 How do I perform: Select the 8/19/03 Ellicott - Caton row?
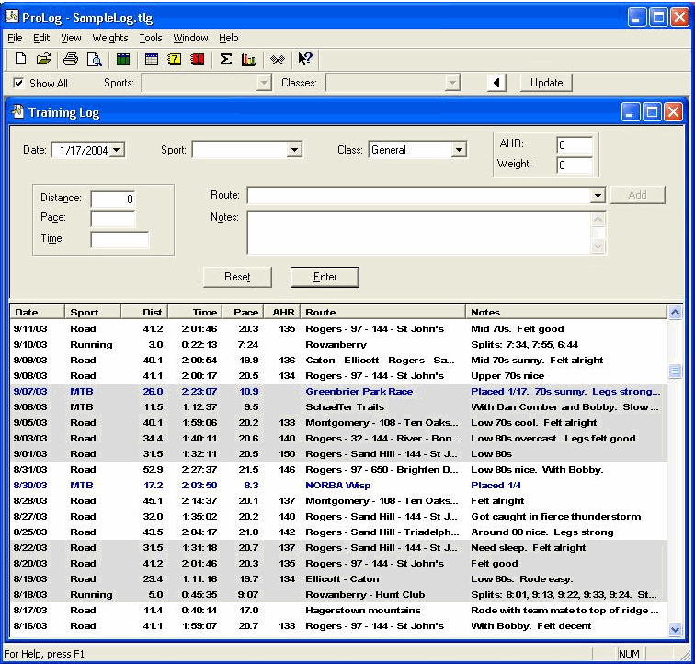coord(338,579)
